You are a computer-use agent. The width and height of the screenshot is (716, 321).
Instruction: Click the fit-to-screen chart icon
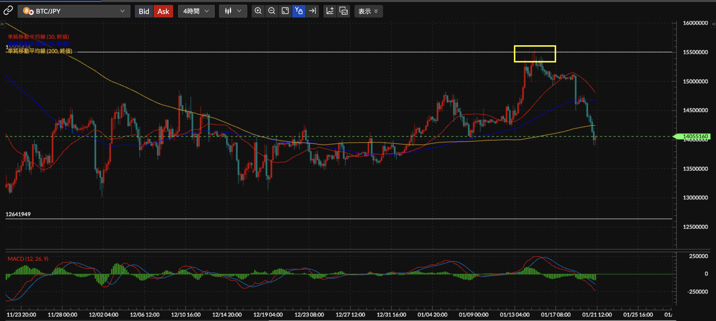(285, 11)
